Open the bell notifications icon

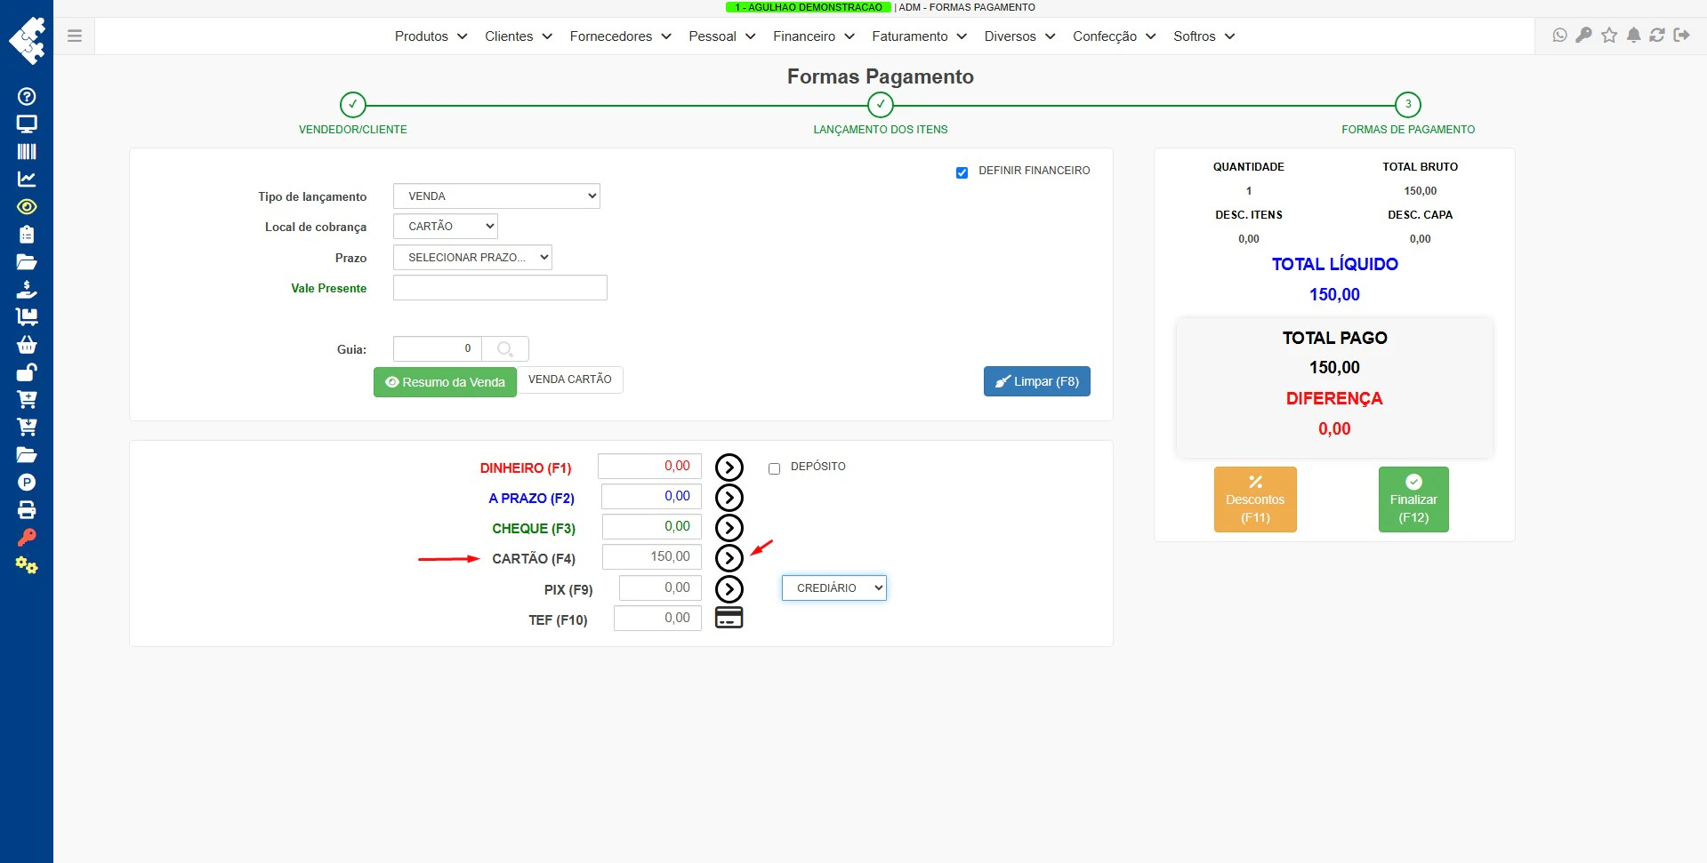[1633, 36]
